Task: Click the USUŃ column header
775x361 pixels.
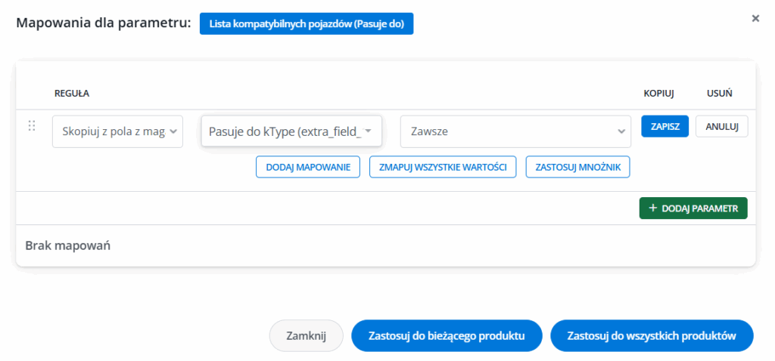Action: (719, 94)
